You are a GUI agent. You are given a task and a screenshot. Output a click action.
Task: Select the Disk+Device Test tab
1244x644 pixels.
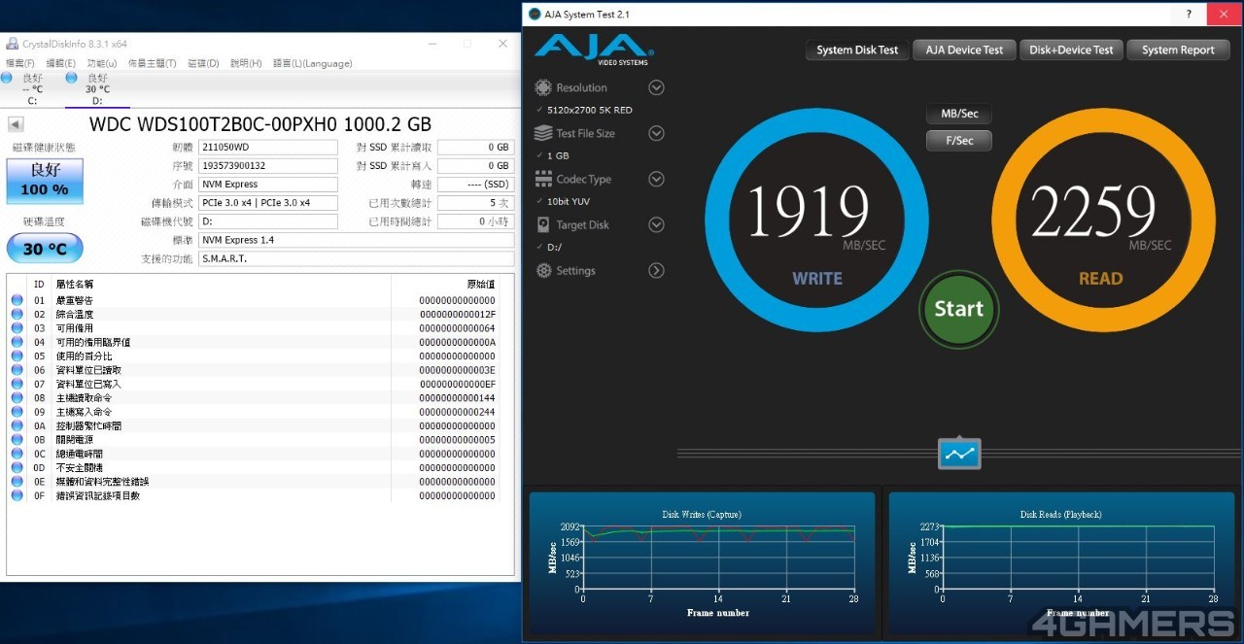coord(1071,50)
